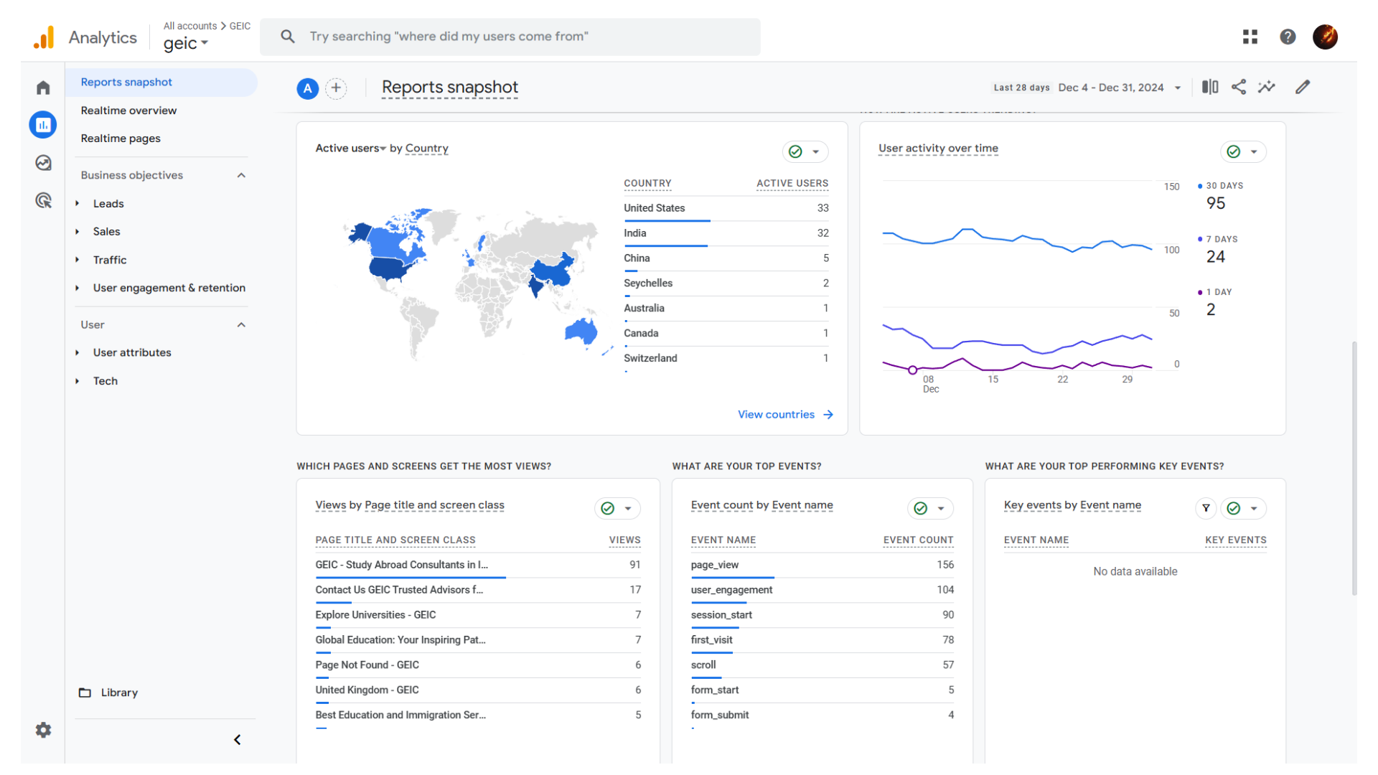Open the Explore icon in left rail
The image size is (1378, 775).
(x=43, y=163)
